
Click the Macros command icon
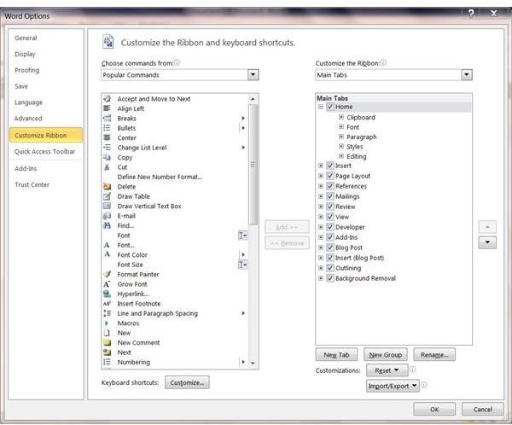pos(108,323)
